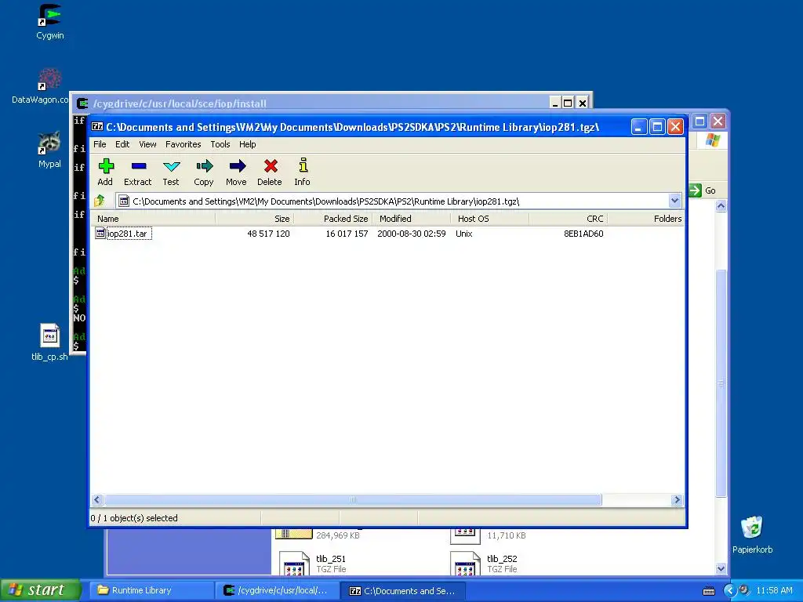Sort by the Modified column header
Image resolution: width=803 pixels, height=602 pixels.
coord(412,219)
